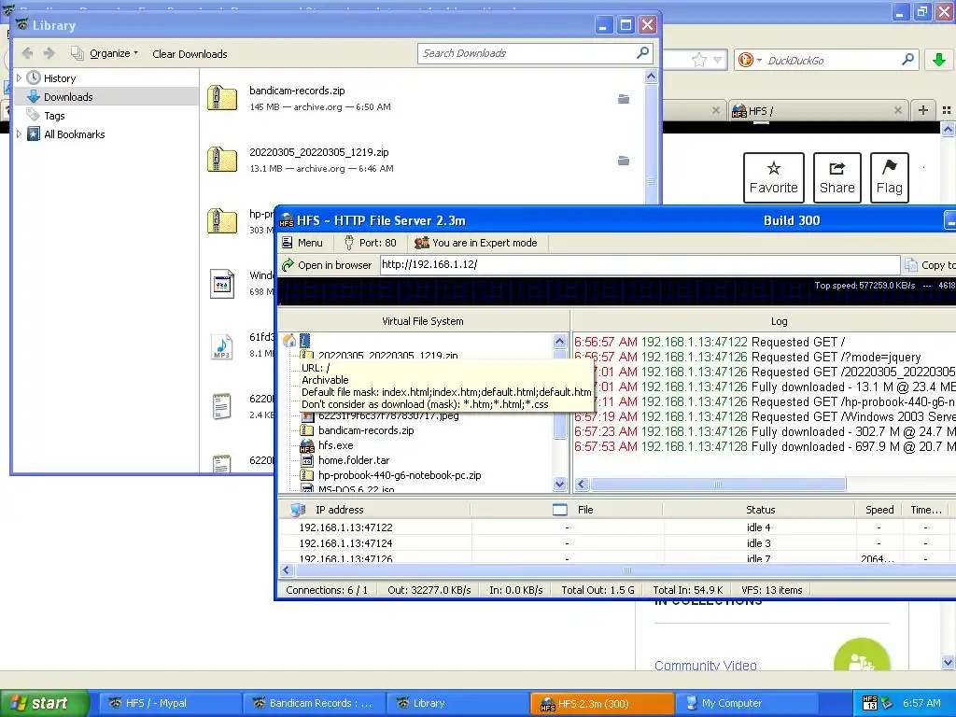Click the File column header in HFS
The height and width of the screenshot is (717, 956).
[567, 510]
